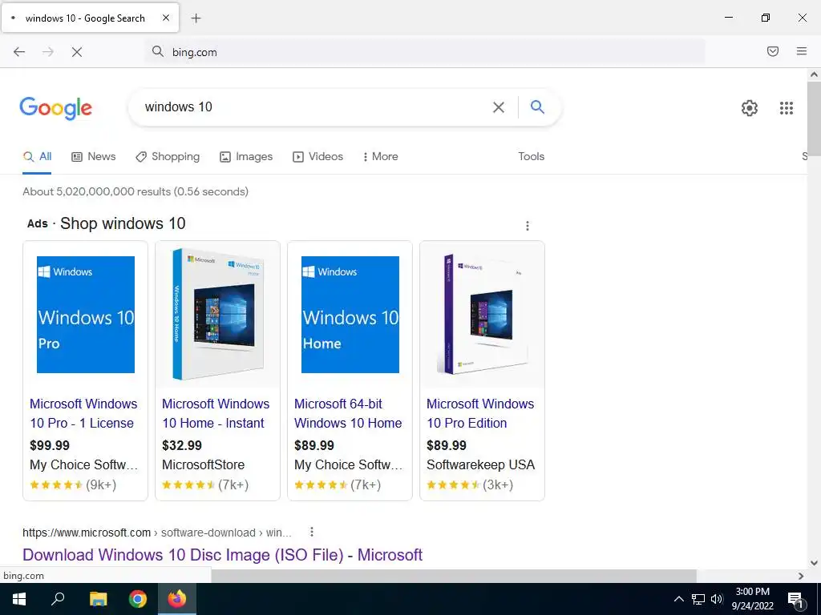The width and height of the screenshot is (821, 615).
Task: Open Download Windows 10 Disc Image link
Action: [223, 555]
